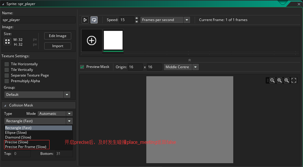Click the Import button
Viewport: 303px width, 167px height.
tap(58, 46)
